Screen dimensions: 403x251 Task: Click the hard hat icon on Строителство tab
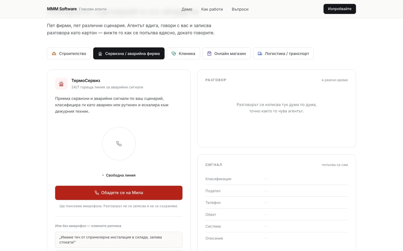54,53
